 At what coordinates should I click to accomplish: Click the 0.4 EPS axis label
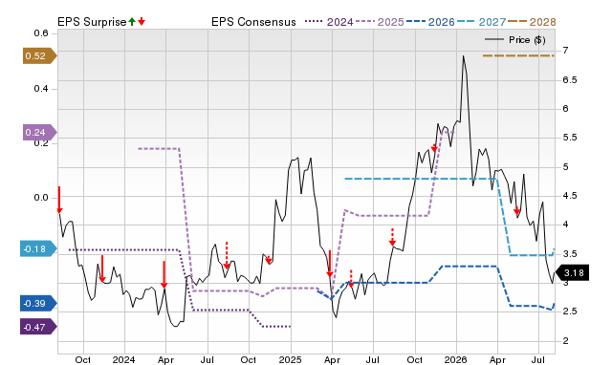click(x=41, y=89)
